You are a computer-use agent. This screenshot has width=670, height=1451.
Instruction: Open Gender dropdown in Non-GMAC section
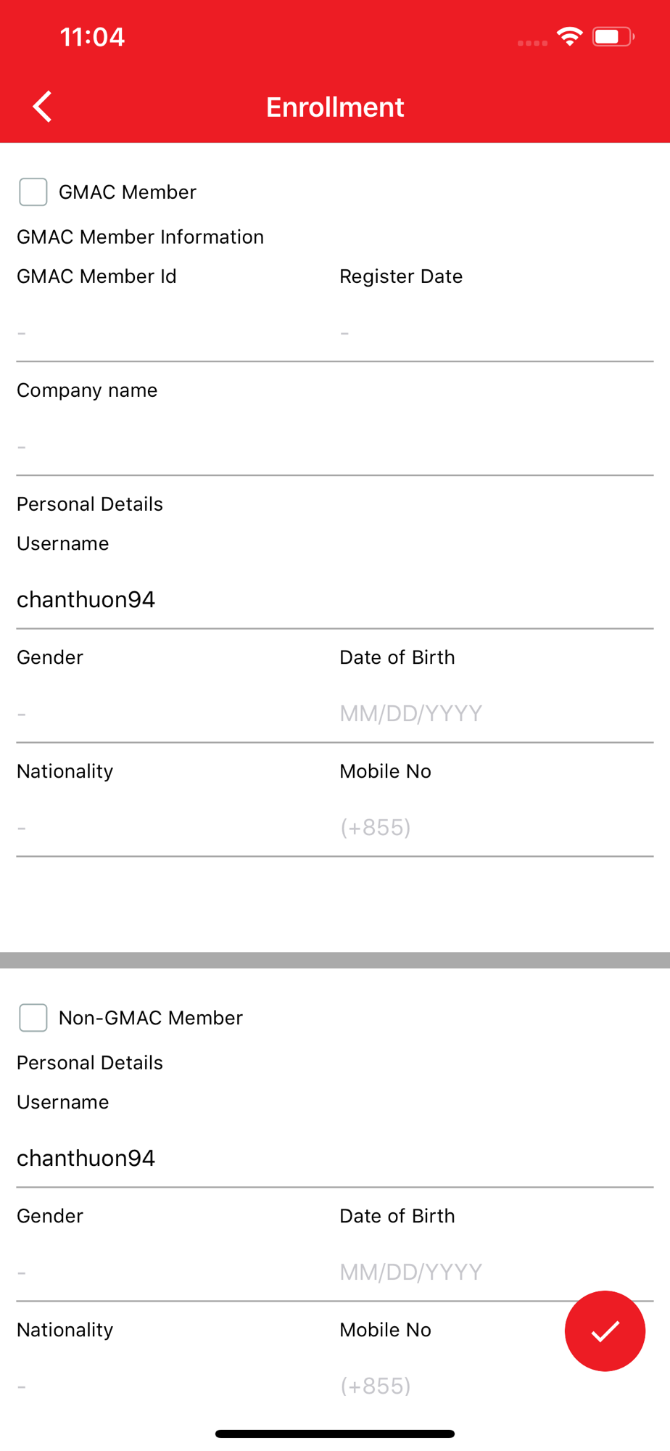pyautogui.click(x=167, y=1273)
